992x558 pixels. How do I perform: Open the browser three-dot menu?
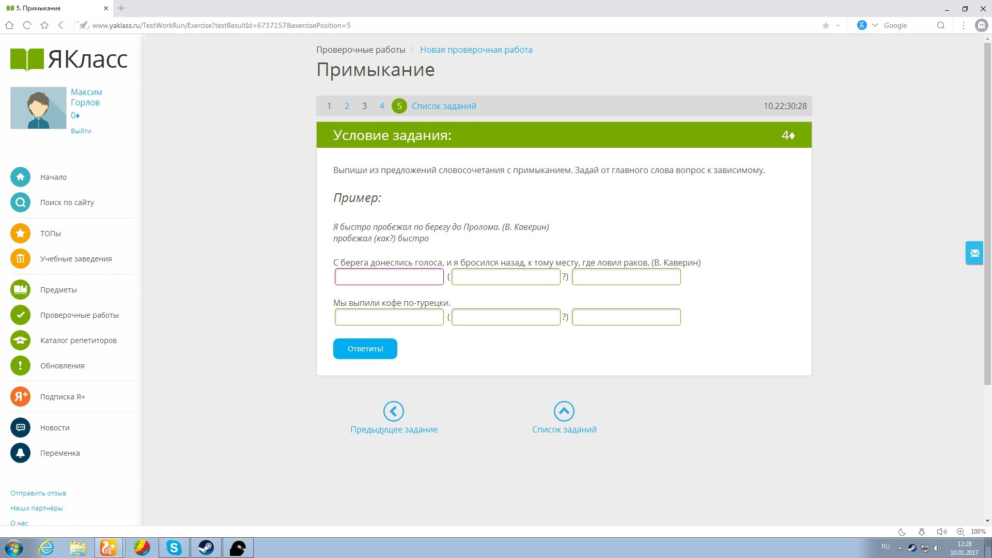coord(963,25)
